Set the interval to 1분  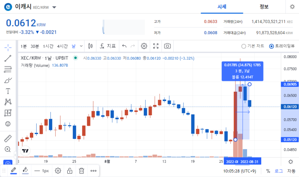24,46
